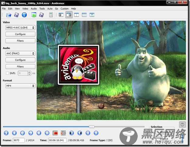
Task: Select the top-bottom preview layout icon
Action: pyautogui.click(x=84, y=15)
